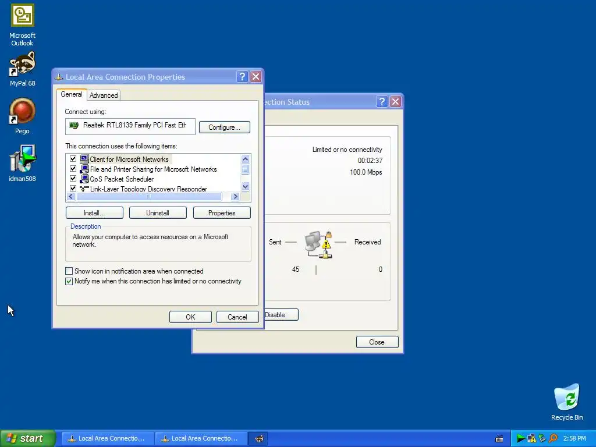Click the left arrow of horizontal scrollbar
596x447 pixels.
pos(71,197)
